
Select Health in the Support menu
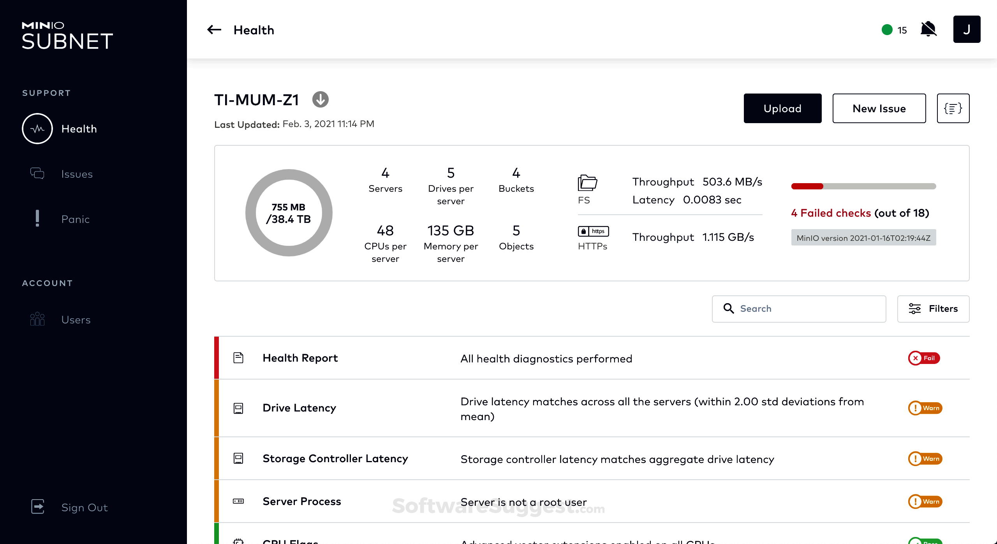(79, 129)
